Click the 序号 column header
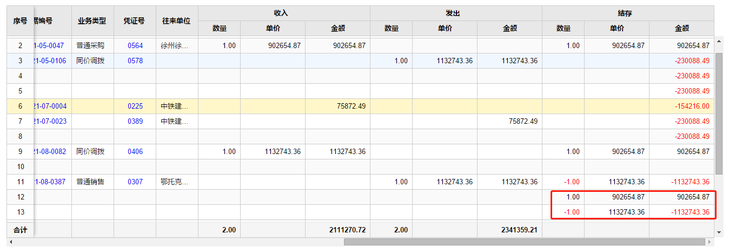The image size is (729, 247). pyautogui.click(x=20, y=21)
